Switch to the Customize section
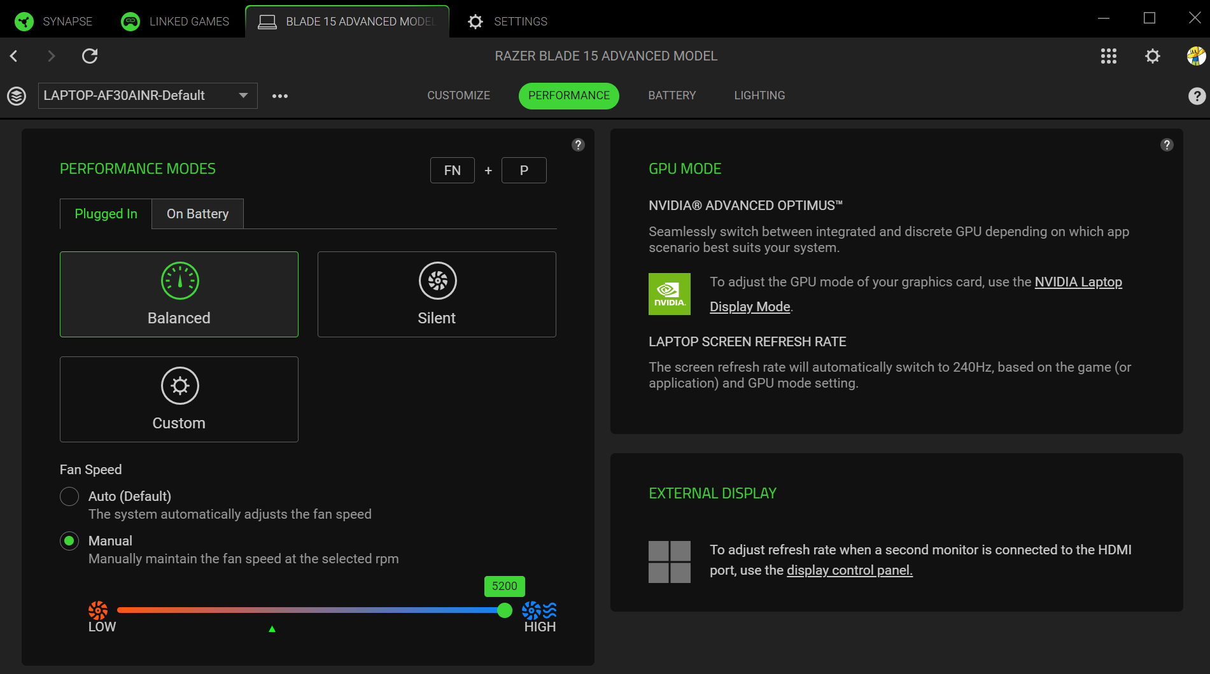 458,95
